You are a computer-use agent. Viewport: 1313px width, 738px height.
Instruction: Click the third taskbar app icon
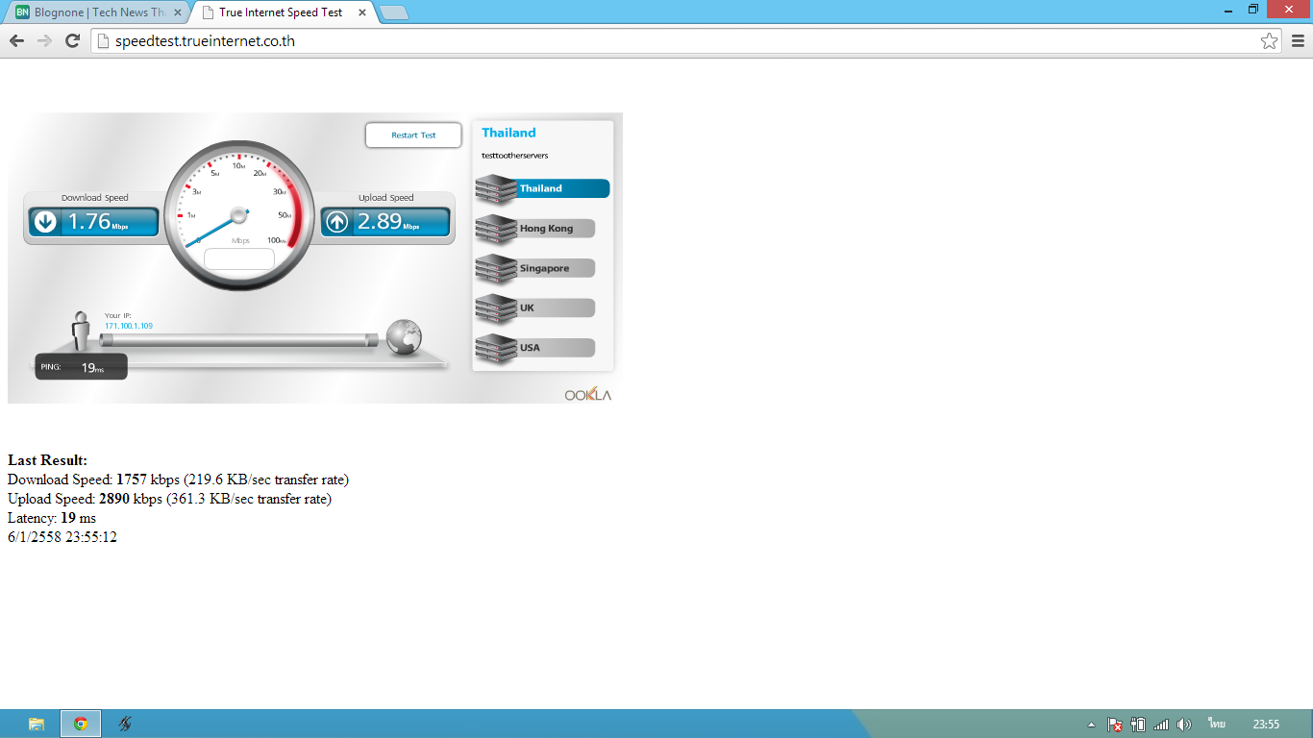pos(125,724)
